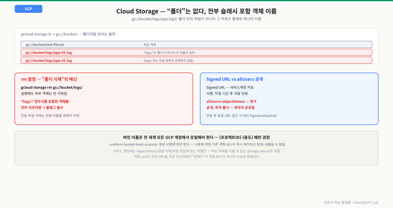
Task: Click red text "allUsers+objectViewer — 영구"
Action: coord(232,102)
